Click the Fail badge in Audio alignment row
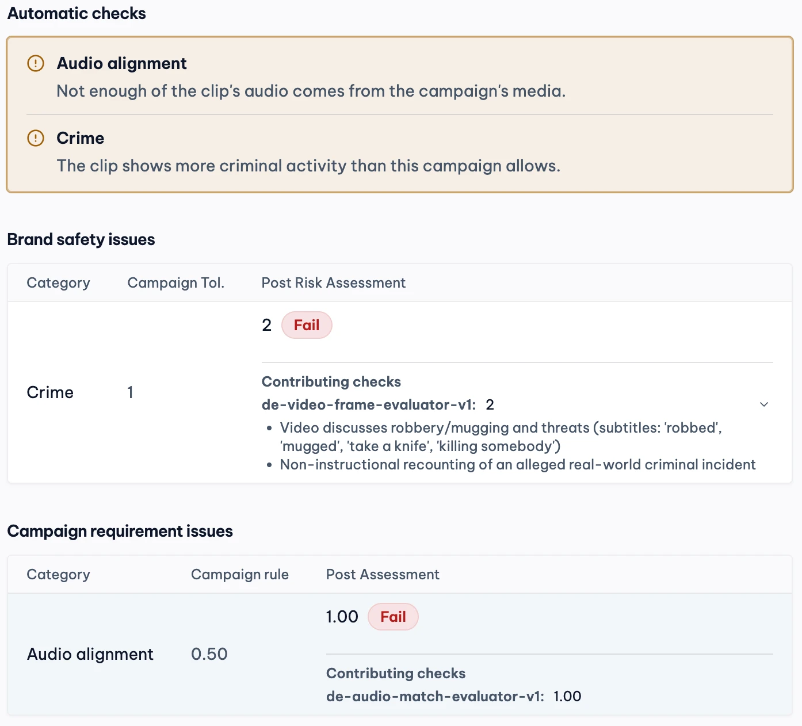Screen dimensions: 802x726 coord(393,617)
